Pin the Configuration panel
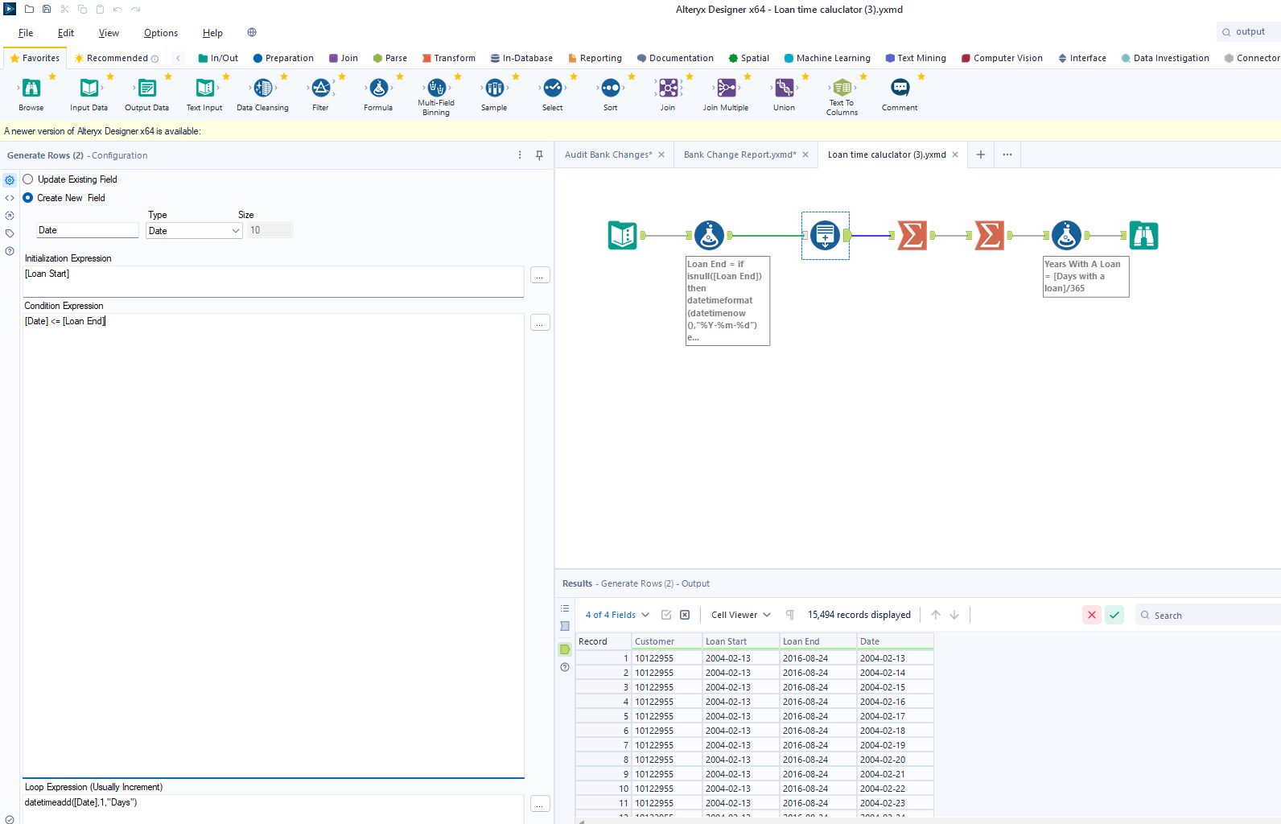The image size is (1281, 824). [x=539, y=155]
